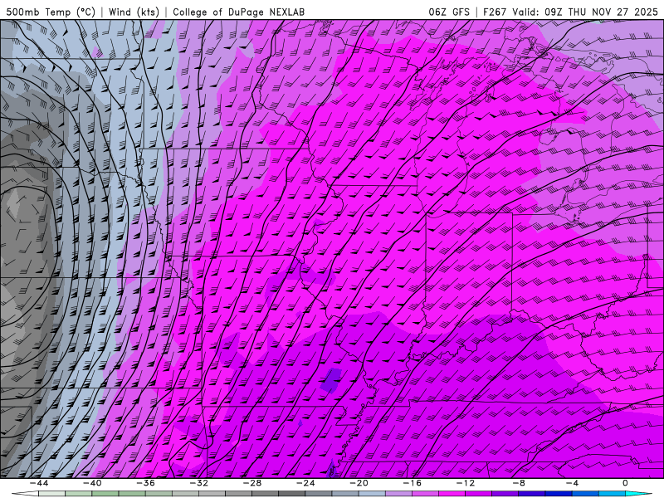Click the -16 color scale label
This screenshot has width=664, height=498.
click(412, 483)
